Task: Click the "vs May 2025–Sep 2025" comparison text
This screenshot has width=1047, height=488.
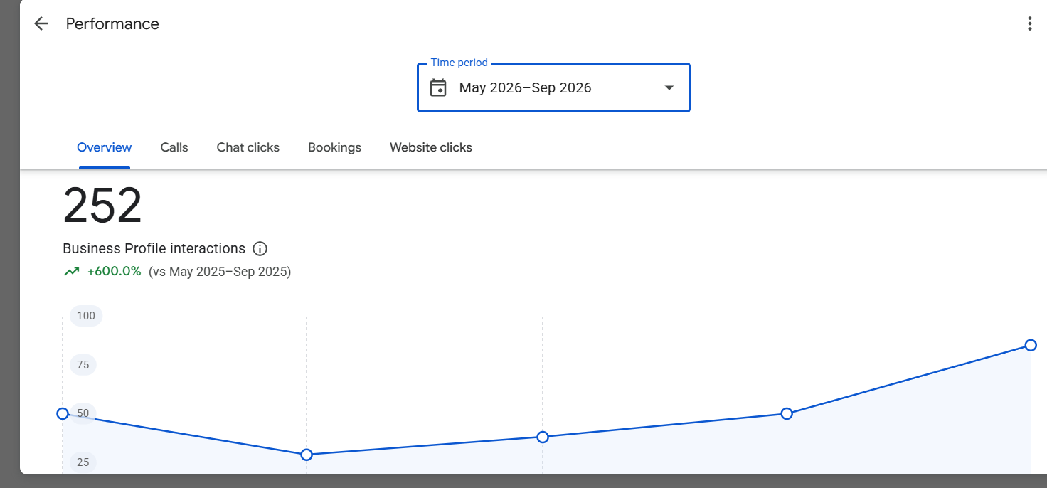Action: [x=220, y=271]
